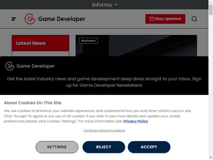Click the scrollbar down arrow
The width and height of the screenshot is (213, 160).
(211, 158)
